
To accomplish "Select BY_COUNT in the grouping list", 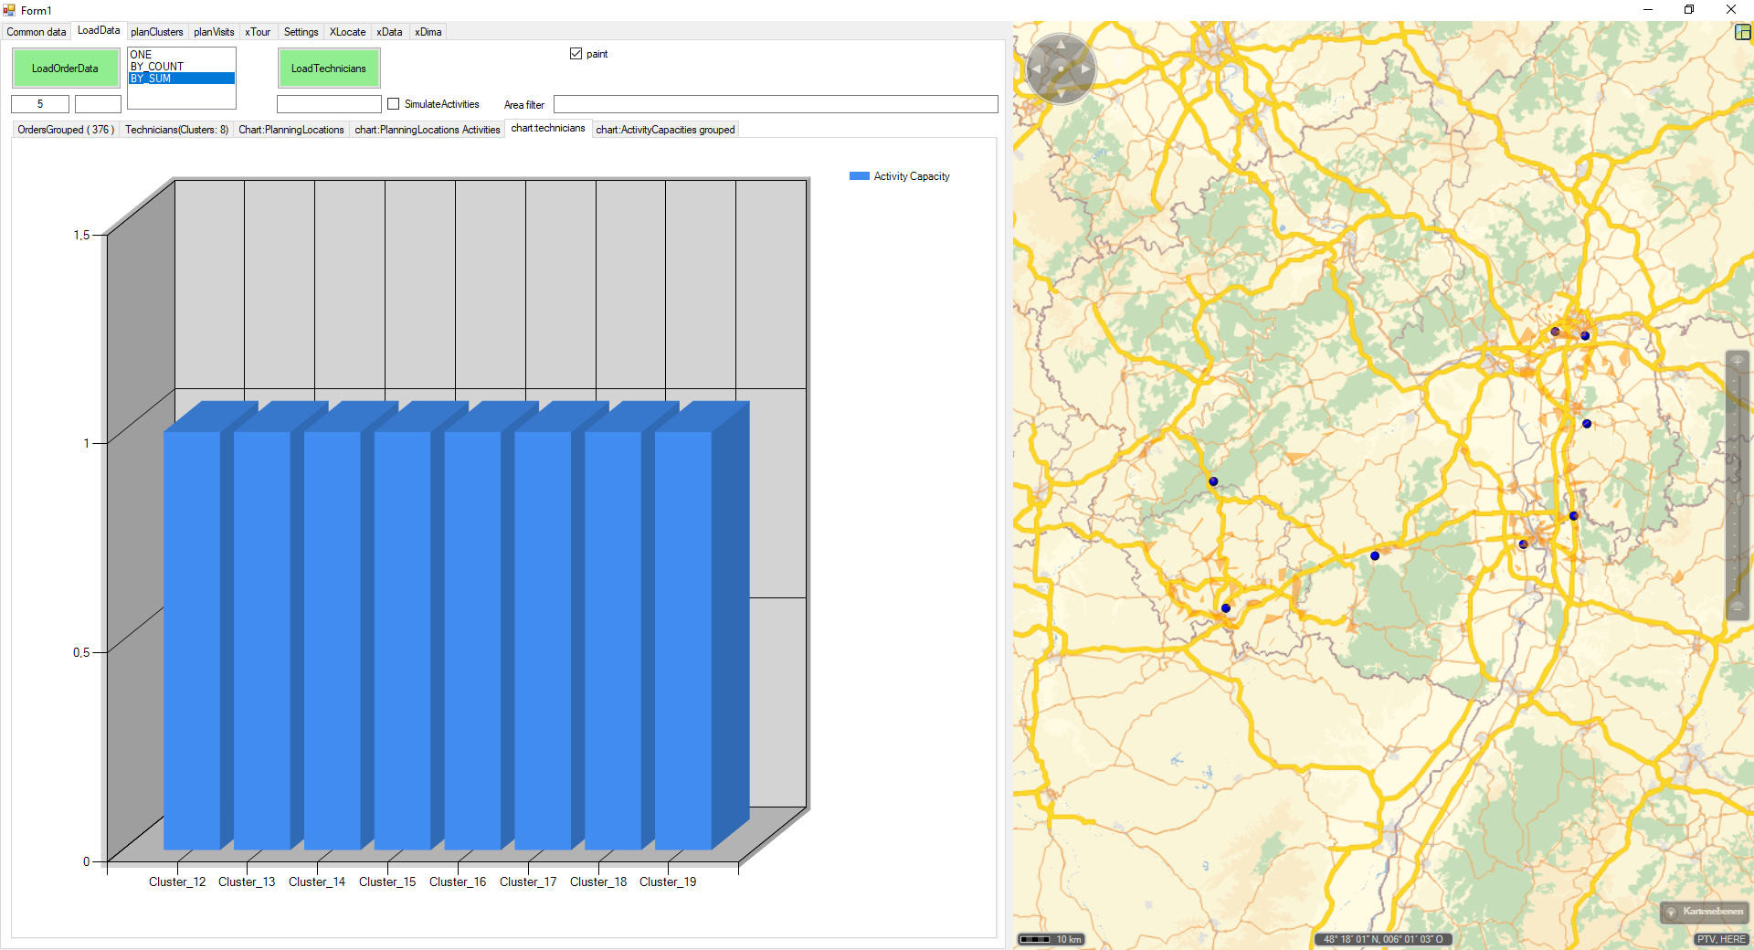I will coord(157,67).
